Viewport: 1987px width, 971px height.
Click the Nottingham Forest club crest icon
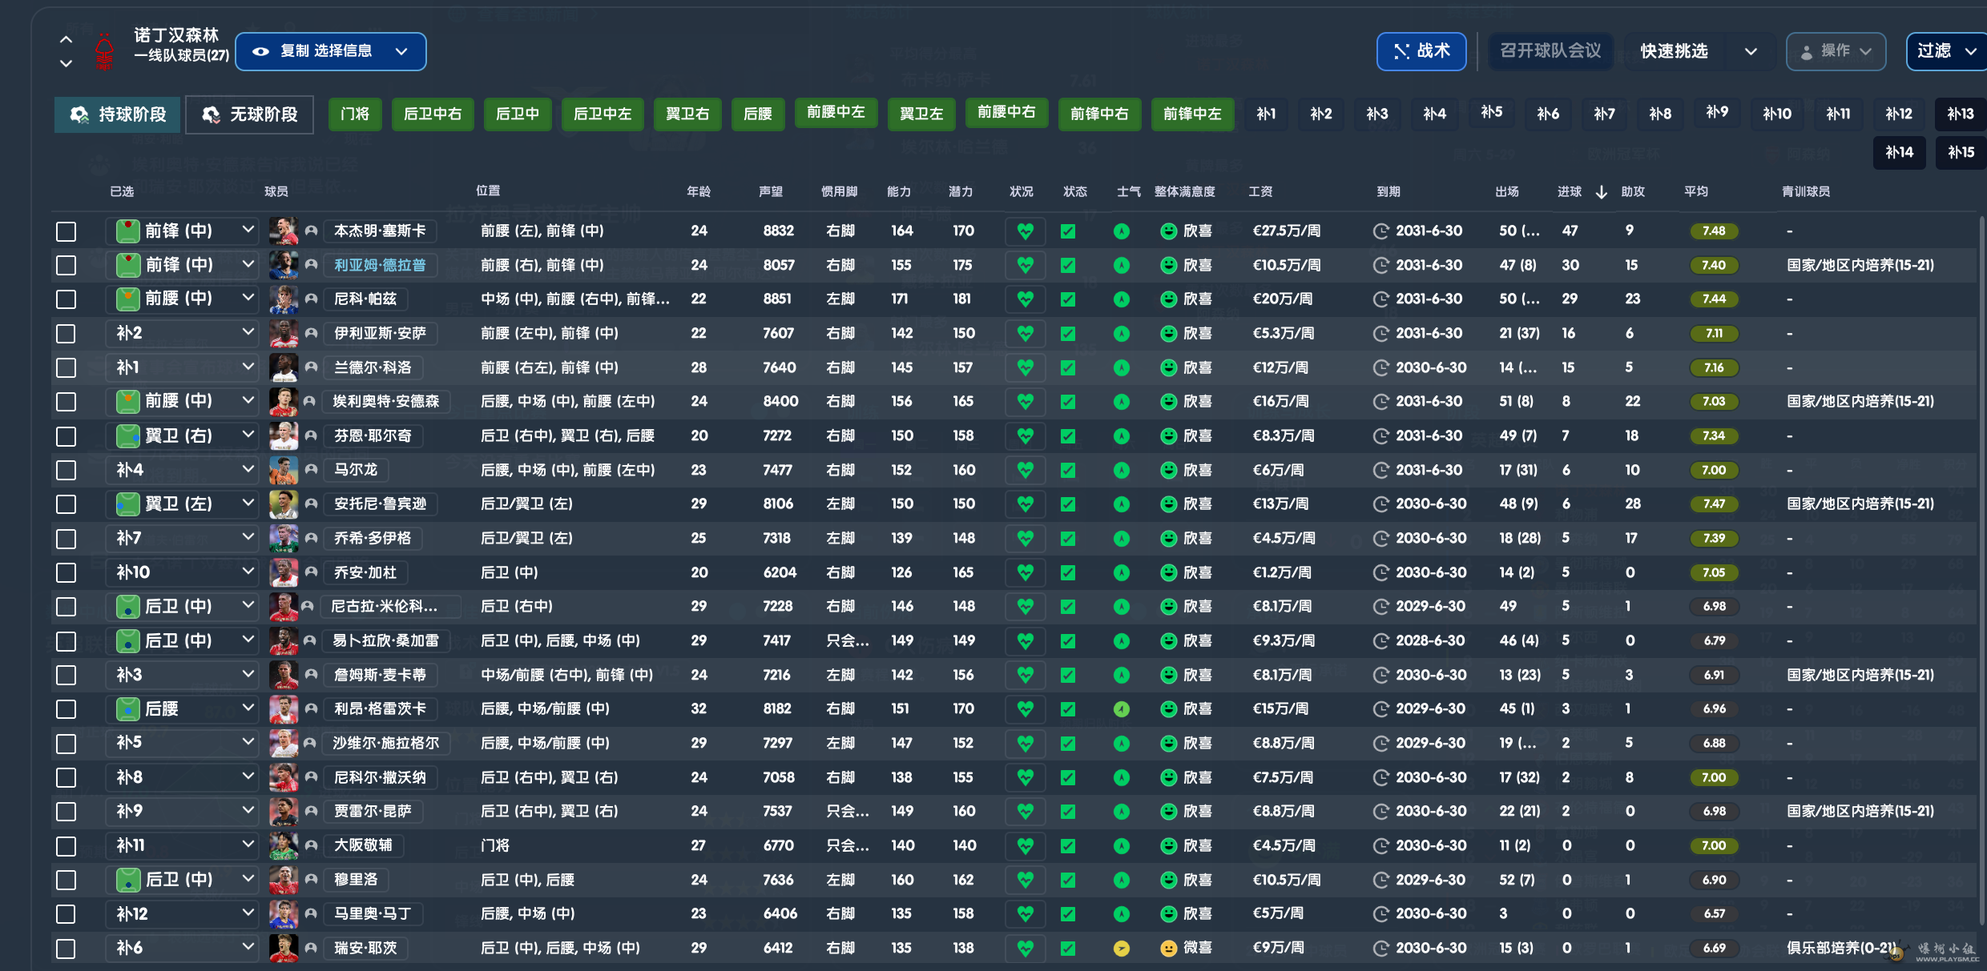pyautogui.click(x=104, y=52)
